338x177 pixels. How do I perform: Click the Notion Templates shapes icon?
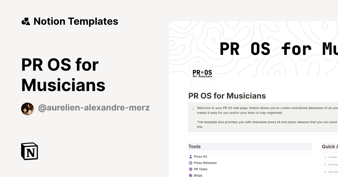[x=26, y=21]
